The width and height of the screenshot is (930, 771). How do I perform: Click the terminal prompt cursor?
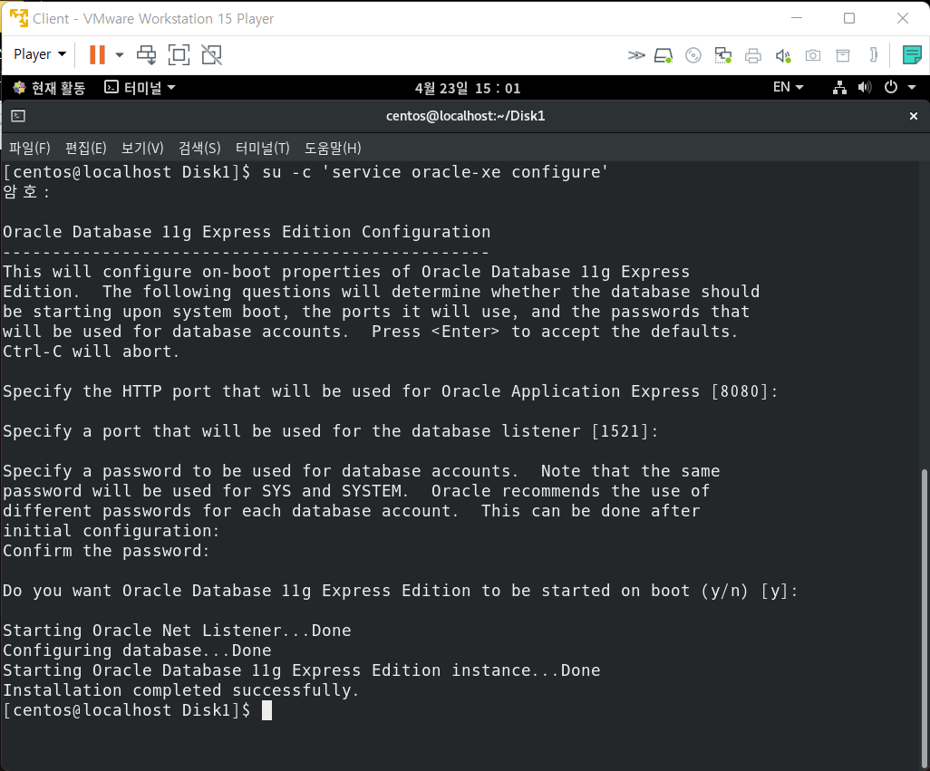pyautogui.click(x=266, y=710)
